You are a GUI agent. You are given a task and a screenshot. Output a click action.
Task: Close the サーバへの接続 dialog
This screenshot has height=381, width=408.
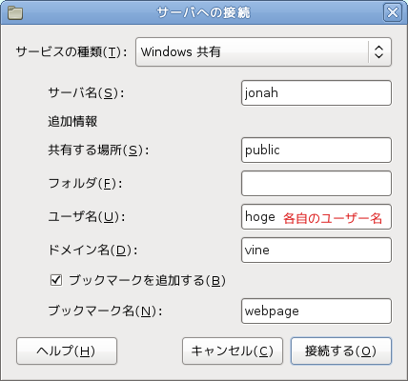point(393,12)
